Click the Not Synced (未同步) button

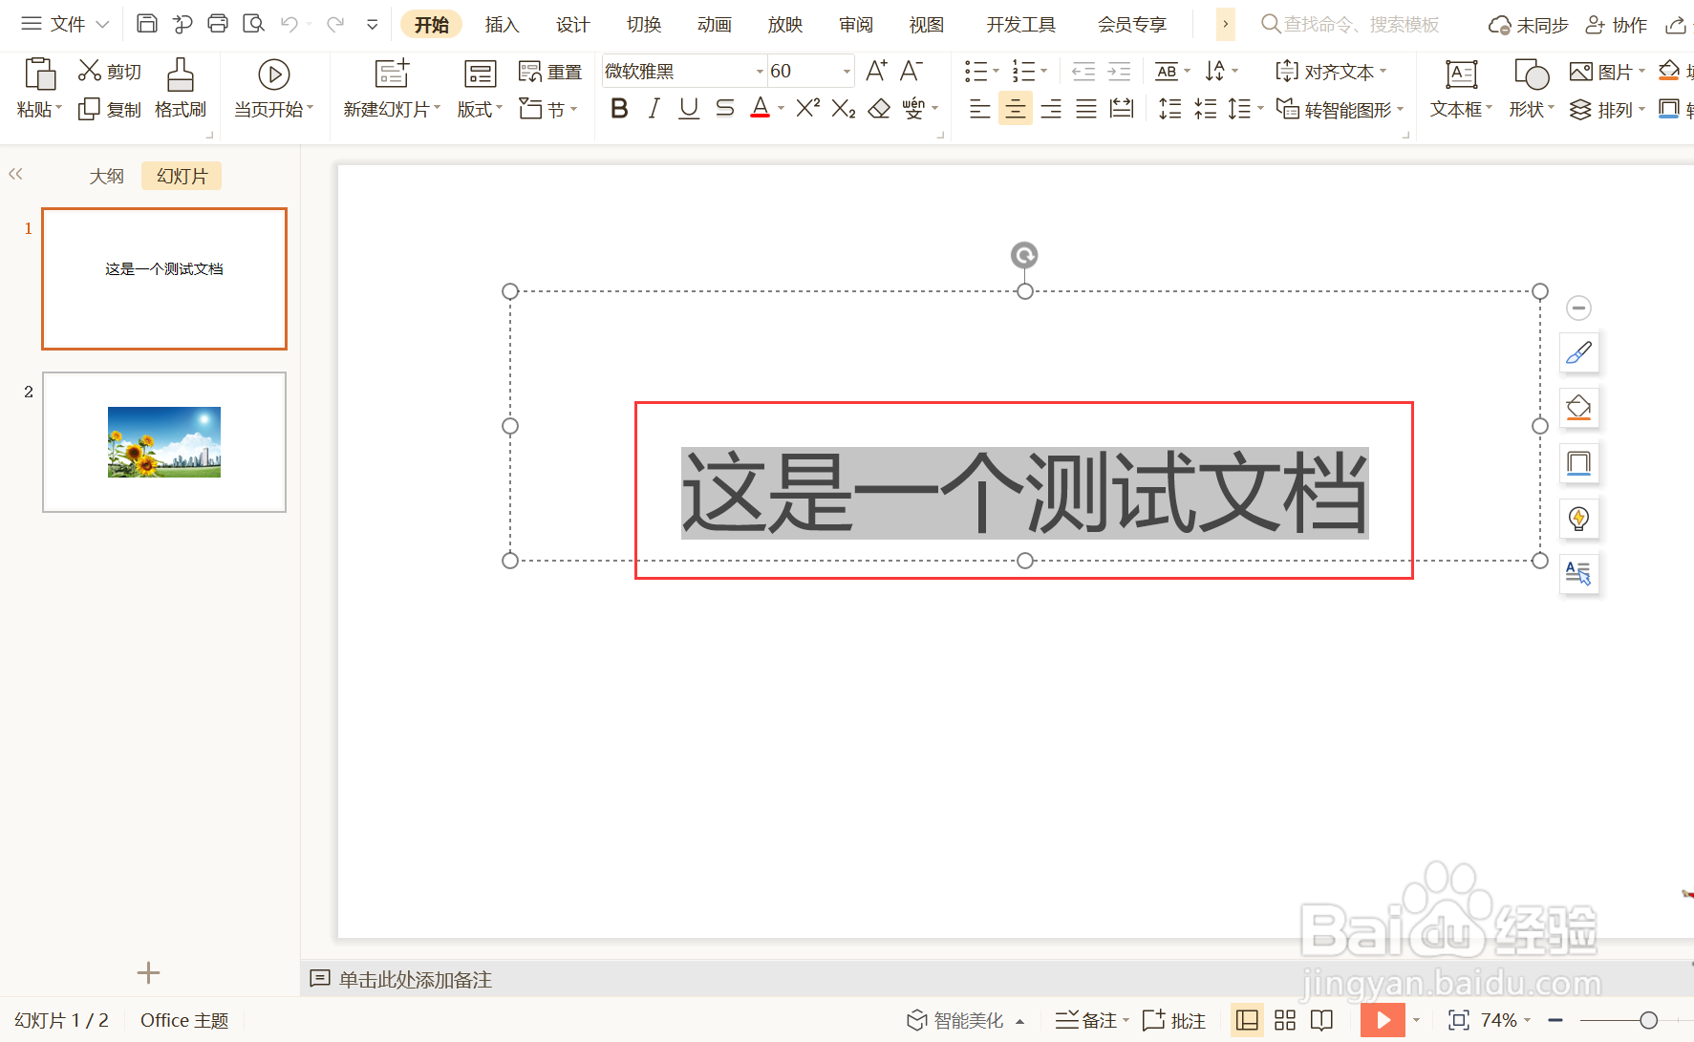click(1529, 25)
